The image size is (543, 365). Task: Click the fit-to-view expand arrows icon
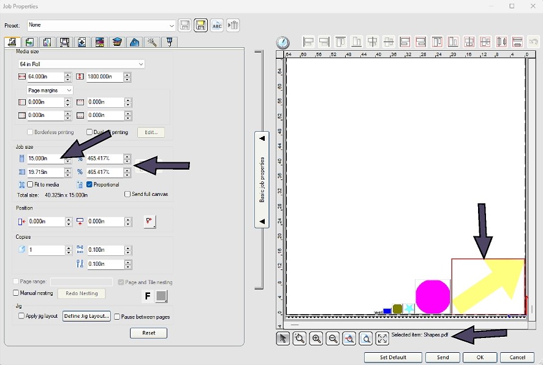coord(382,339)
